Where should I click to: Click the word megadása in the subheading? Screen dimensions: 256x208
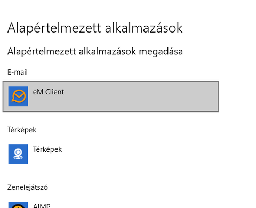(x=161, y=52)
